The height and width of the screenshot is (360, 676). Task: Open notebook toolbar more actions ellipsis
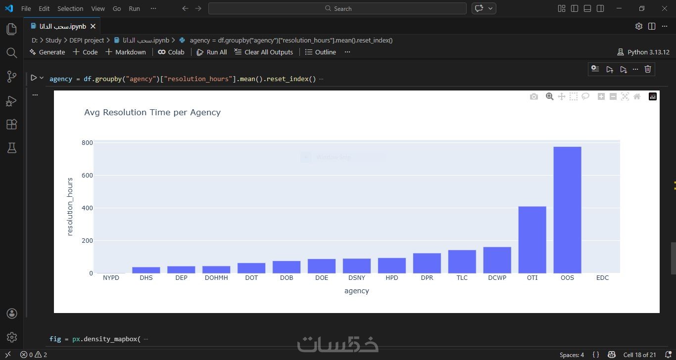pos(347,52)
